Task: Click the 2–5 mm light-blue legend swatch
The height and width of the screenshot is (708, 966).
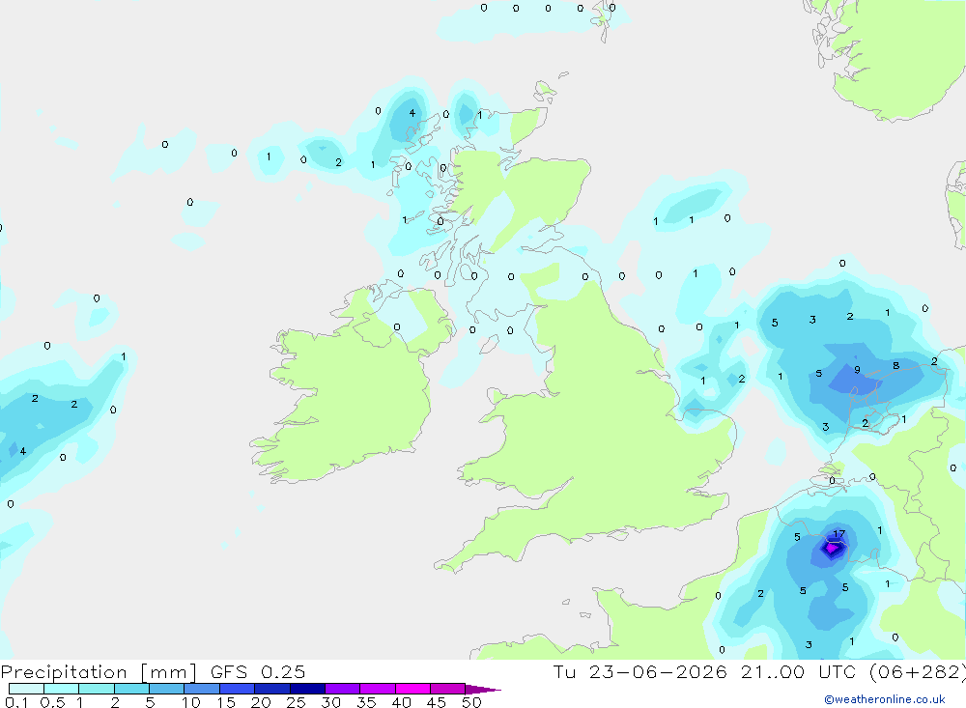Action: point(131,689)
